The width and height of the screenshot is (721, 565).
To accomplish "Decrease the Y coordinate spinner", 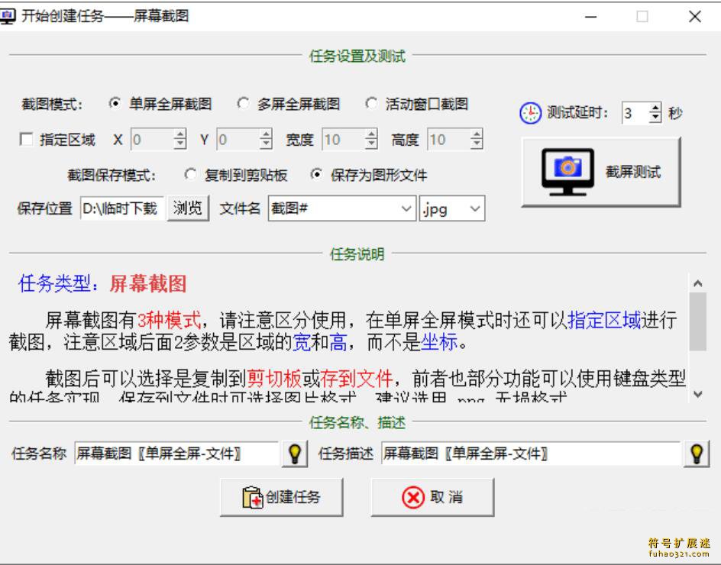I will 265,144.
